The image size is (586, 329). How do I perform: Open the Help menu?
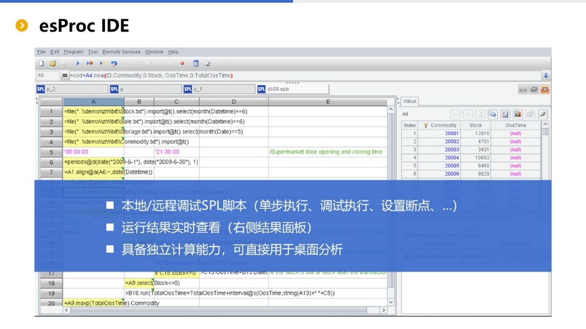(x=173, y=52)
